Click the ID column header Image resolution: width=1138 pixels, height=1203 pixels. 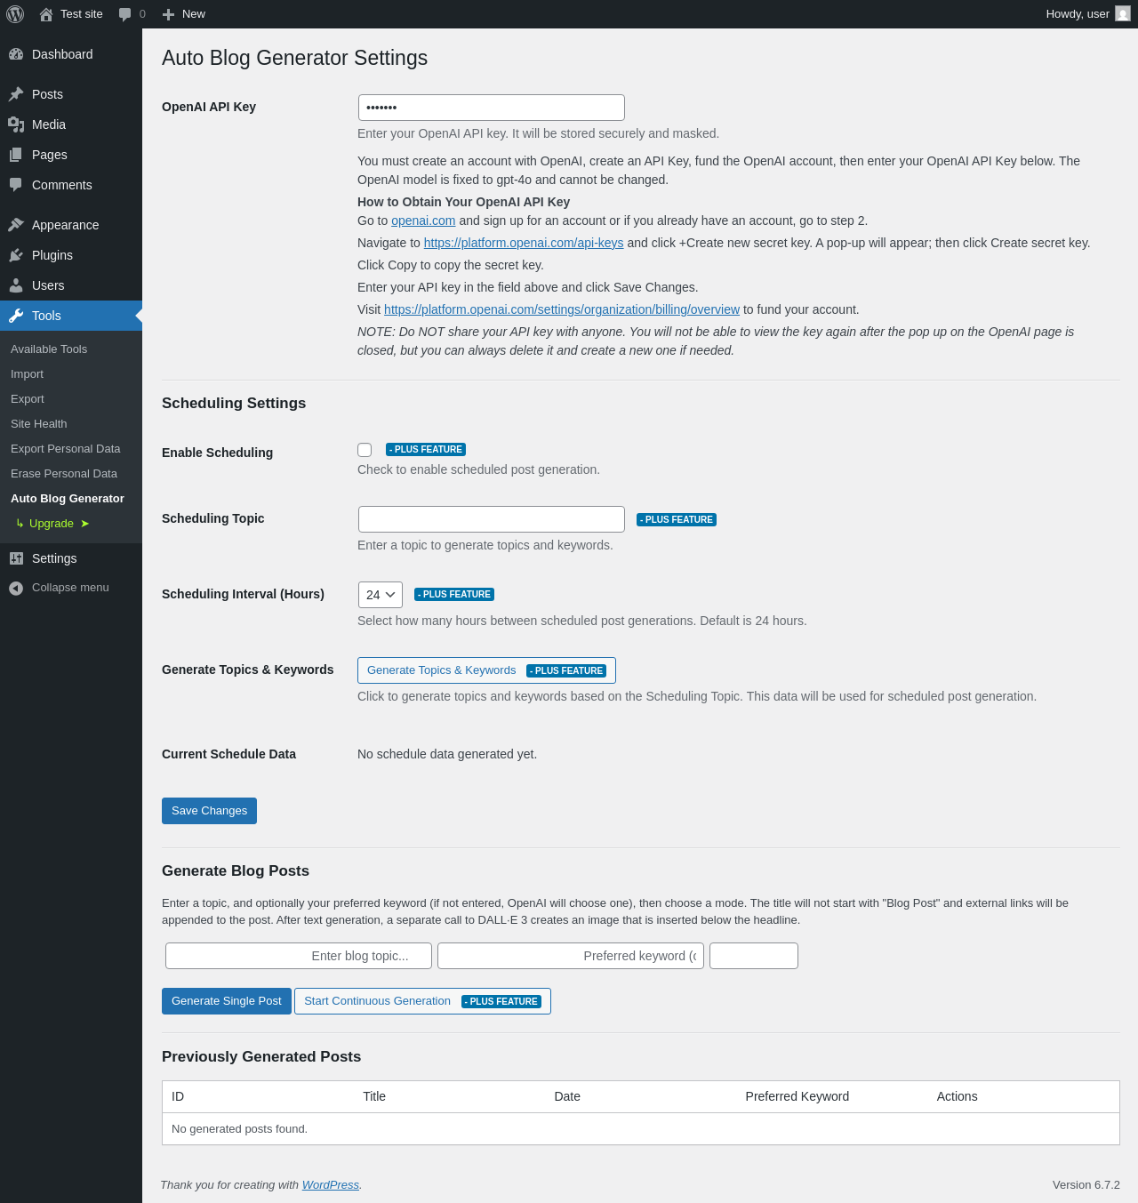tap(178, 1096)
